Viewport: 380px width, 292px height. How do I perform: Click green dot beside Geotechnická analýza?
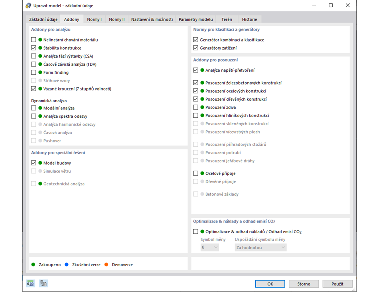[x=40, y=184]
